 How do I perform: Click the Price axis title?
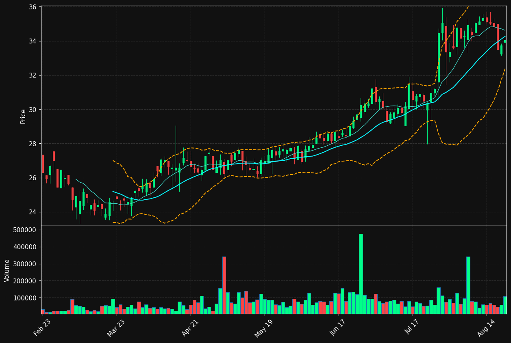(x=23, y=116)
